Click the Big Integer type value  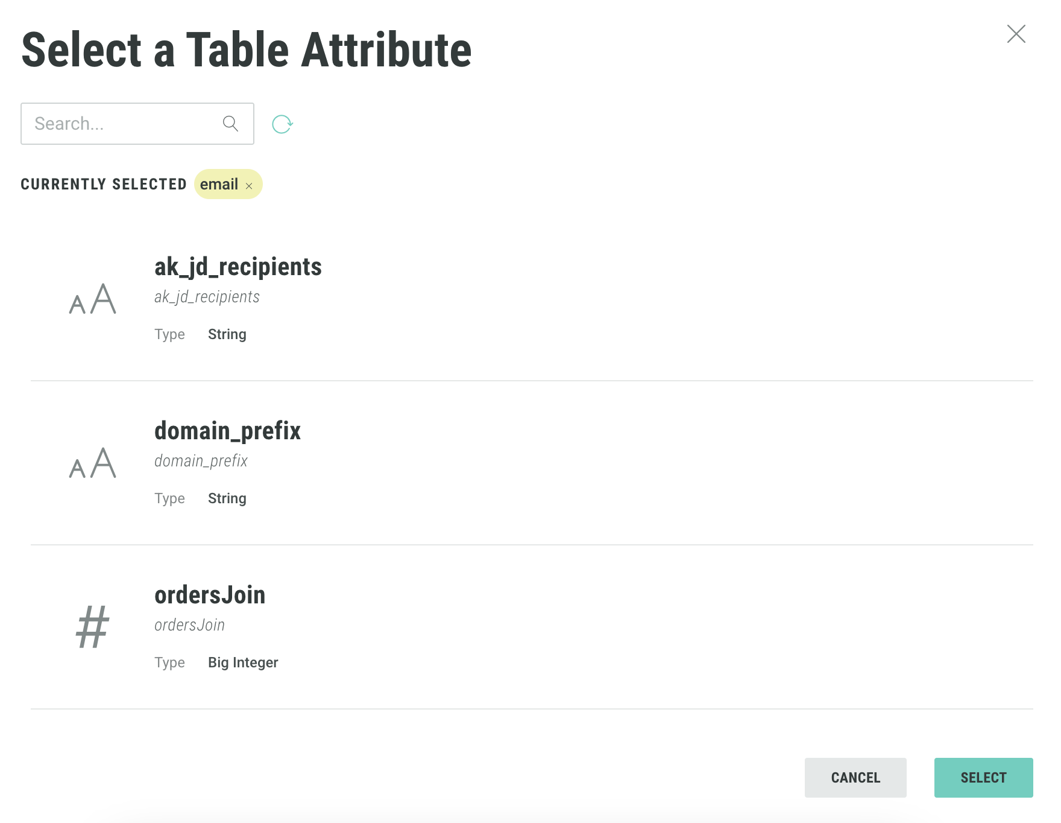click(243, 663)
